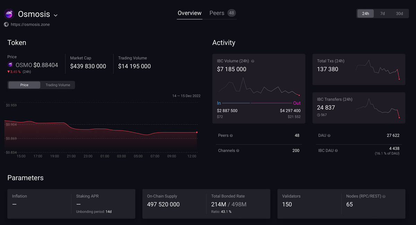Click the 150 validators value

pyautogui.click(x=287, y=205)
